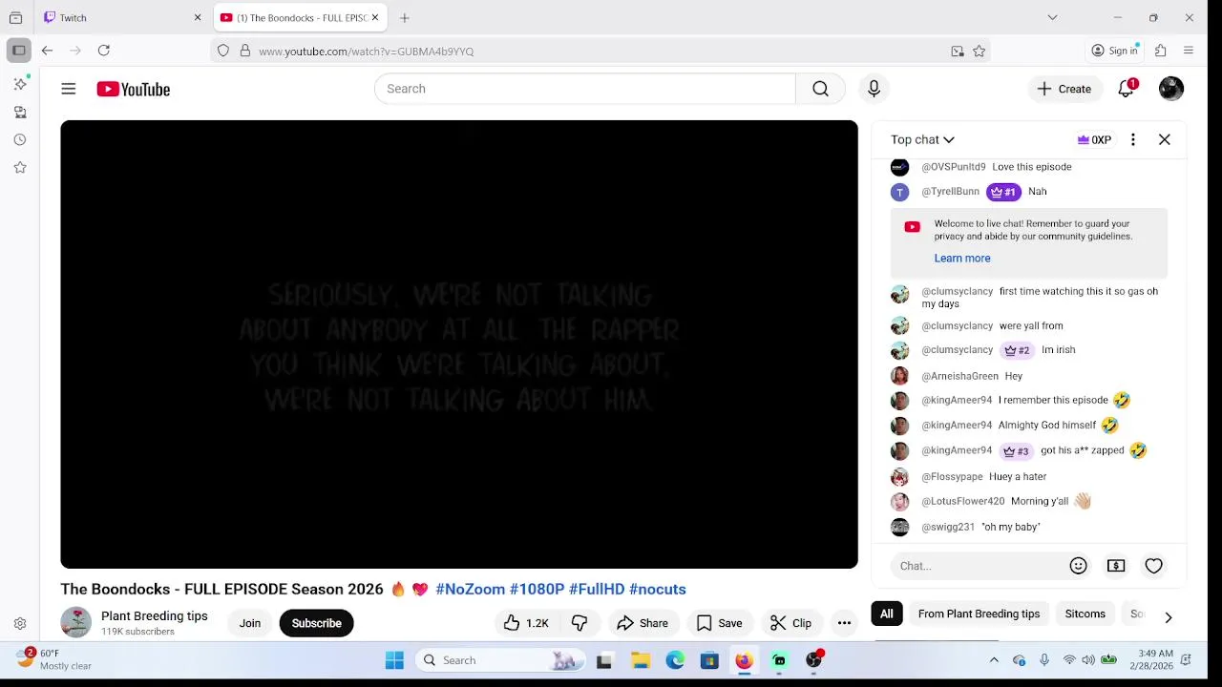Close the Twitch tab

coord(198,17)
